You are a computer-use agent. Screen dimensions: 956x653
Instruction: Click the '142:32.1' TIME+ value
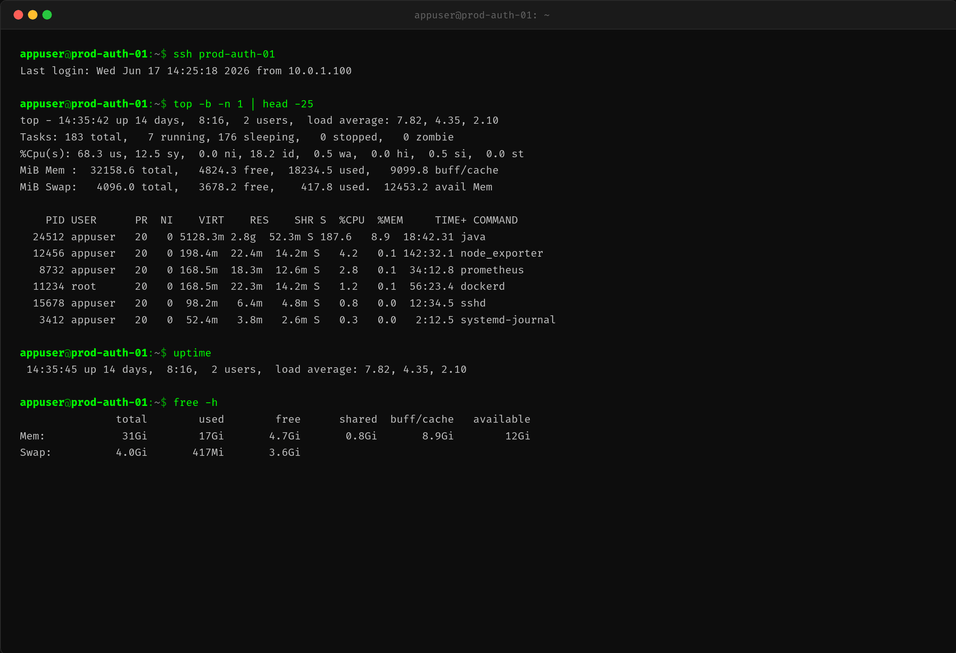pyautogui.click(x=428, y=253)
